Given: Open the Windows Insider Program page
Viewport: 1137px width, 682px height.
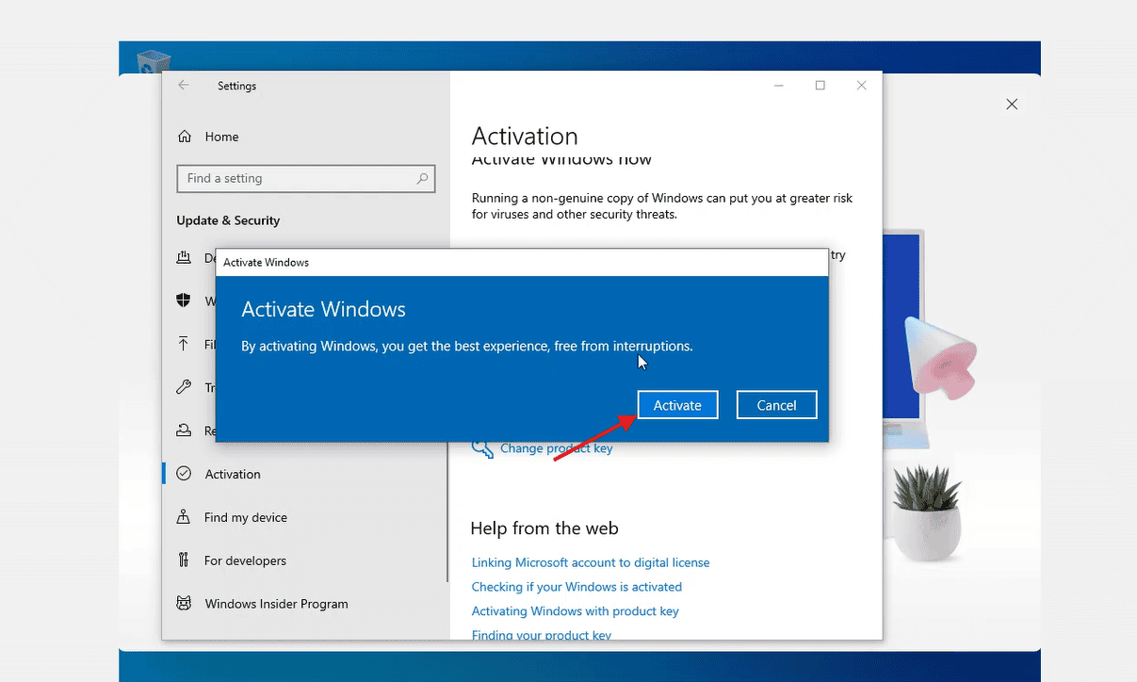Looking at the screenshot, I should [x=276, y=604].
